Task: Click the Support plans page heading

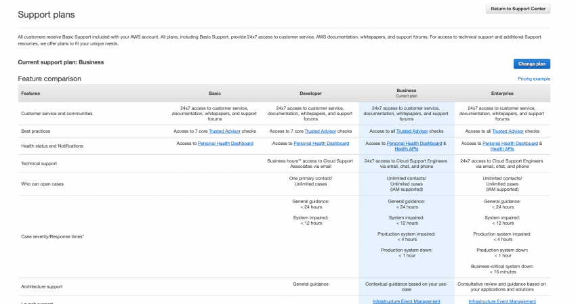Action: pyautogui.click(x=46, y=15)
